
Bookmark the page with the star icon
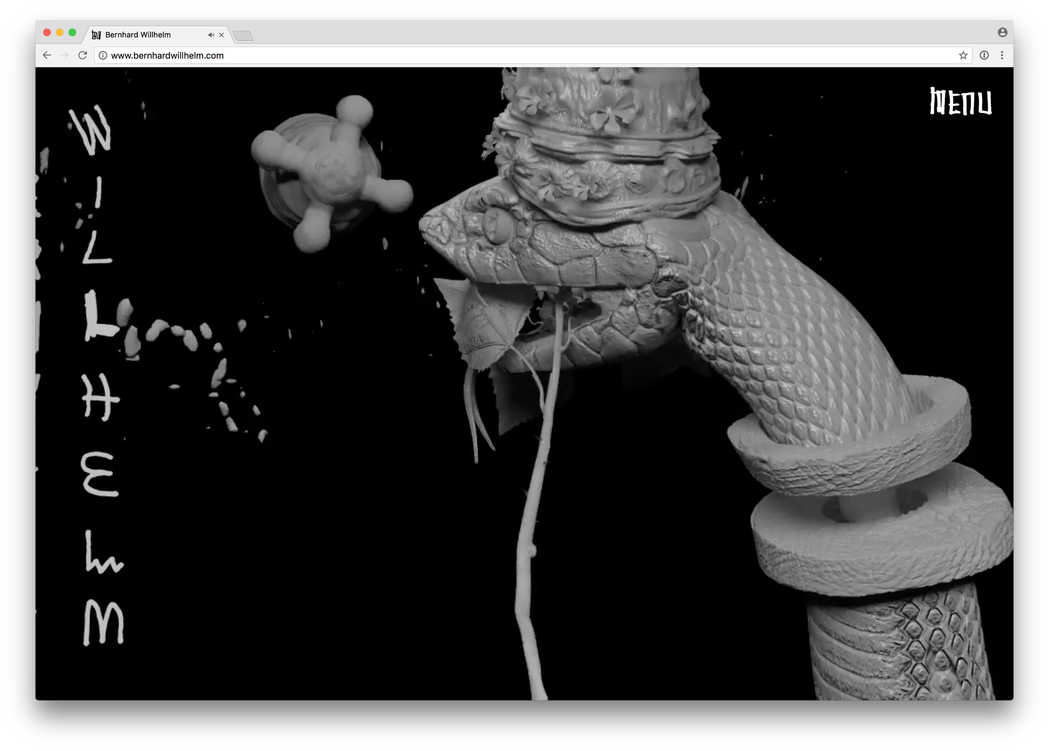pyautogui.click(x=963, y=55)
